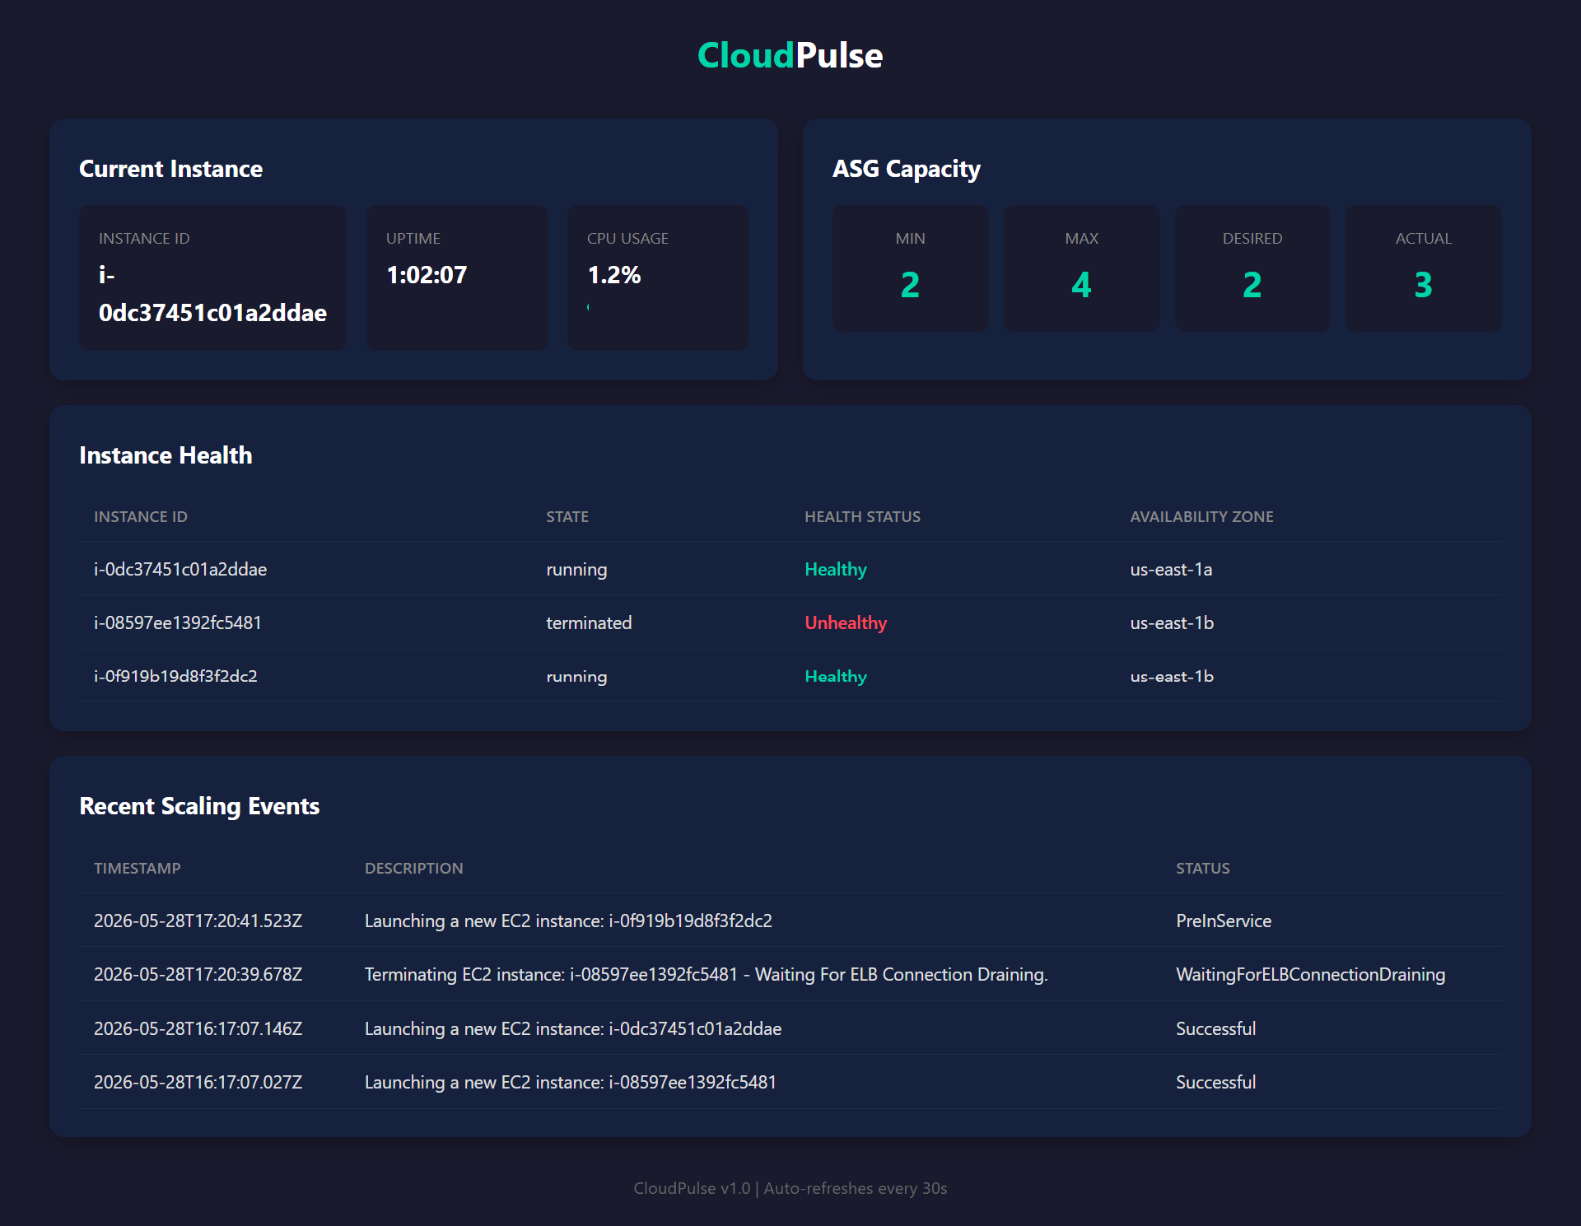Click the WaitingForELBConnectionDraining status cell
The width and height of the screenshot is (1581, 1226).
coord(1310,975)
